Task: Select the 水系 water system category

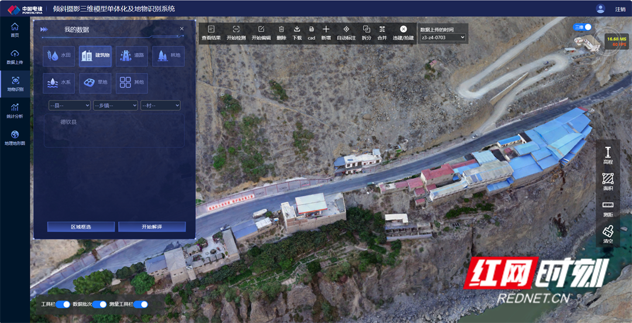Action: [x=59, y=84]
